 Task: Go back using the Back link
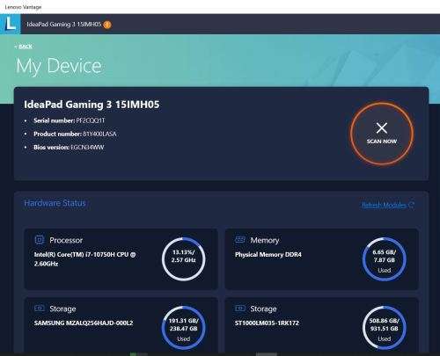pyautogui.click(x=23, y=47)
